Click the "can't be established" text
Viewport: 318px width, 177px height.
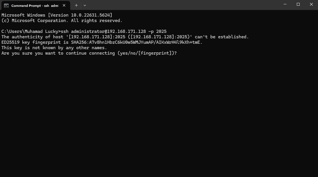point(222,37)
